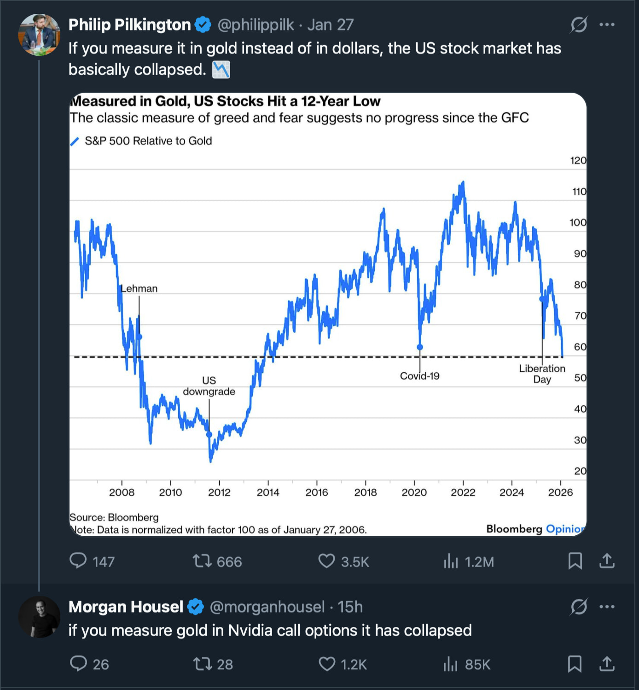
Task: Open the S&P 500 gold chart image
Action: [x=328, y=314]
